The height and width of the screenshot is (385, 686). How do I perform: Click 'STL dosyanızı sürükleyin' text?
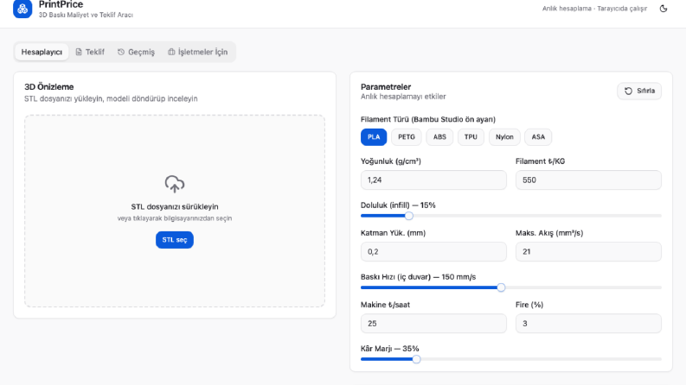(175, 206)
